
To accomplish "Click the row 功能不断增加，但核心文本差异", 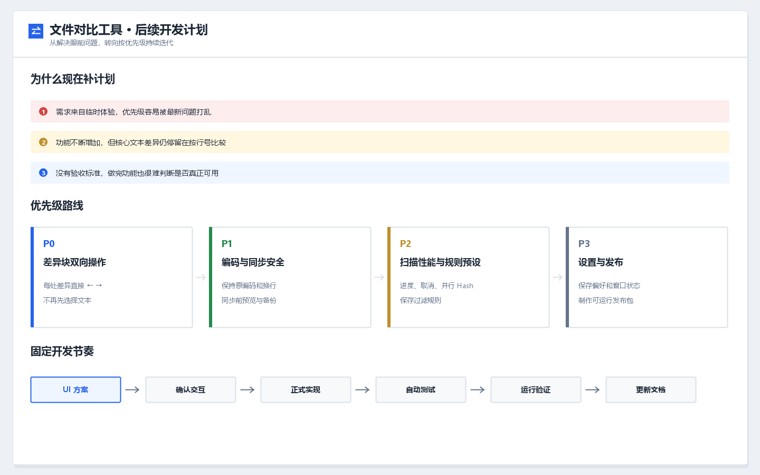I will 380,142.
